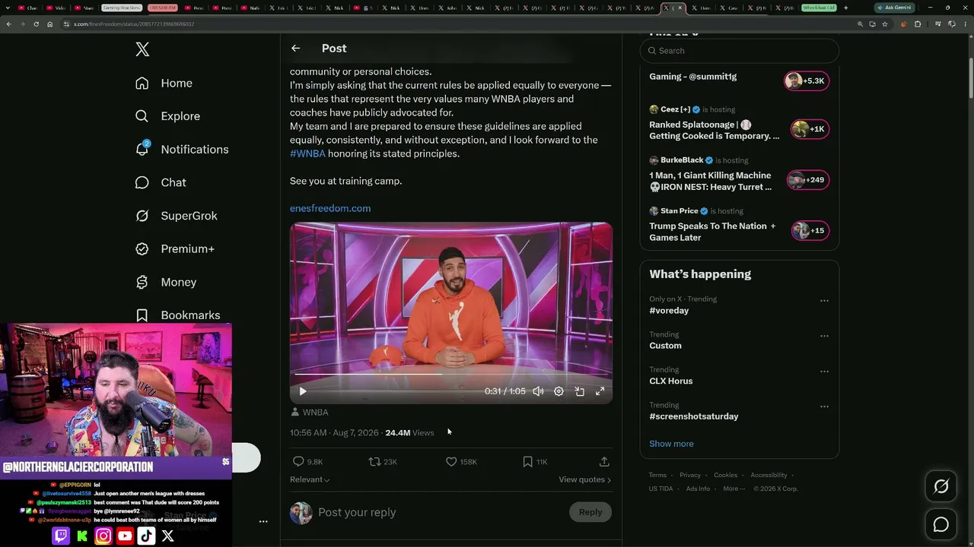This screenshot has height=547, width=974.
Task: Click the Ask Gemini button
Action: (894, 8)
